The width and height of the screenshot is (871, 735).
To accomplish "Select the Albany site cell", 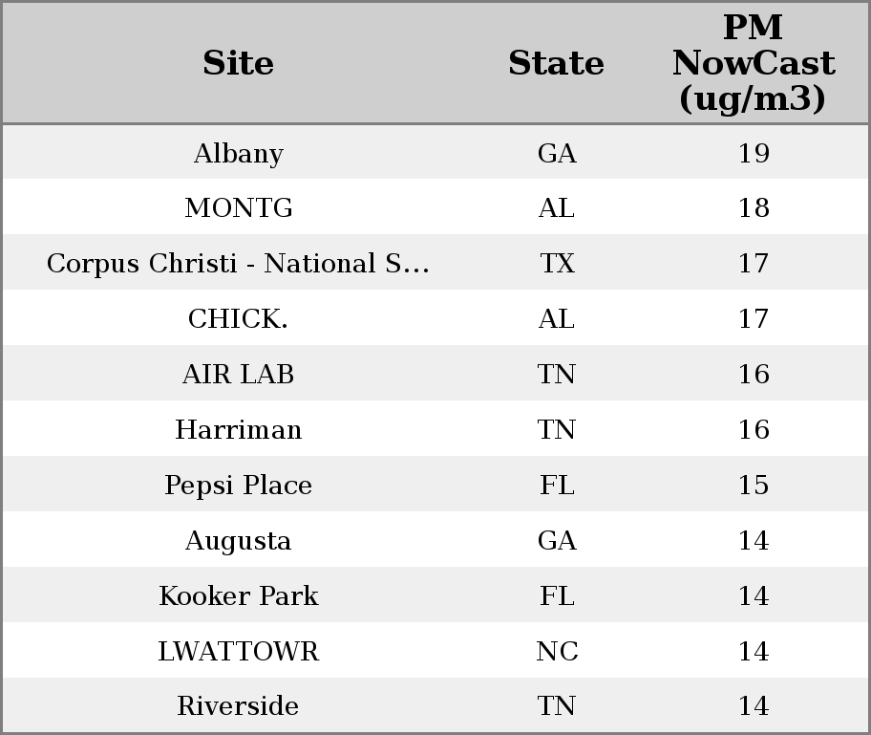I will pyautogui.click(x=238, y=154).
